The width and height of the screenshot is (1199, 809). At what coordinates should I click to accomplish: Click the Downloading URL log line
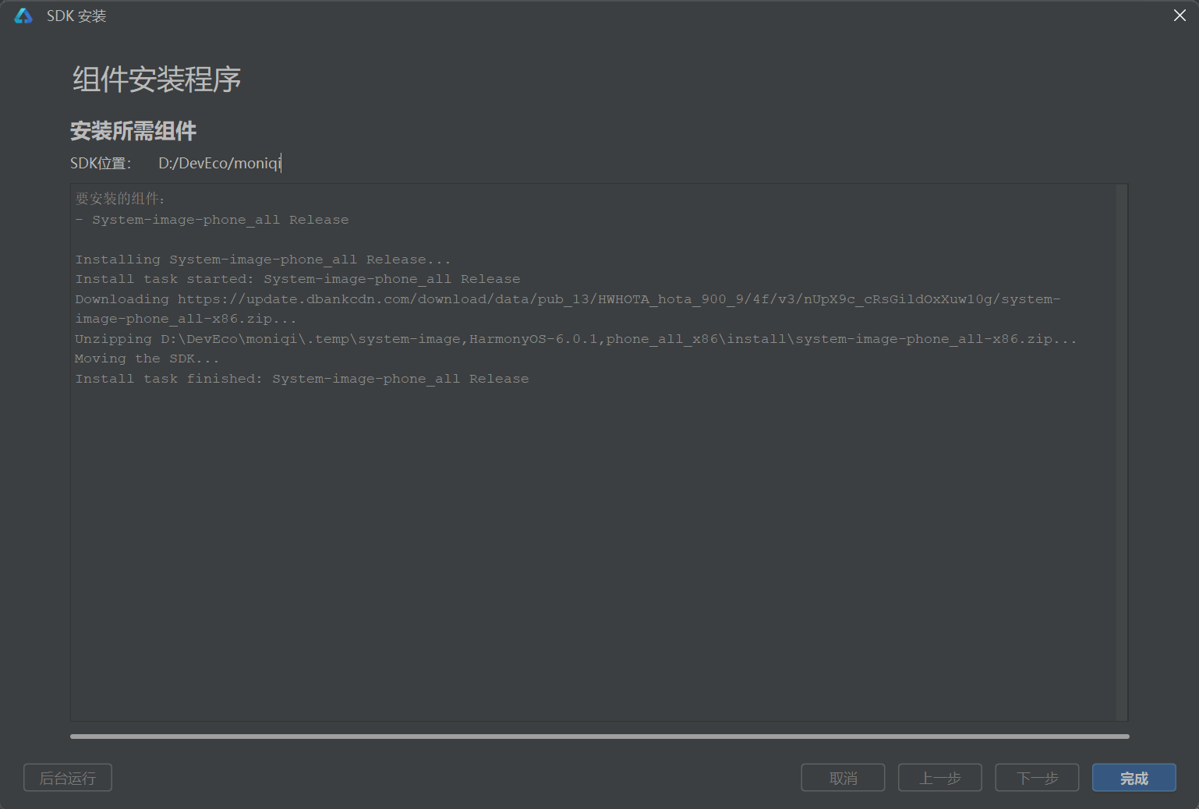[x=568, y=299]
